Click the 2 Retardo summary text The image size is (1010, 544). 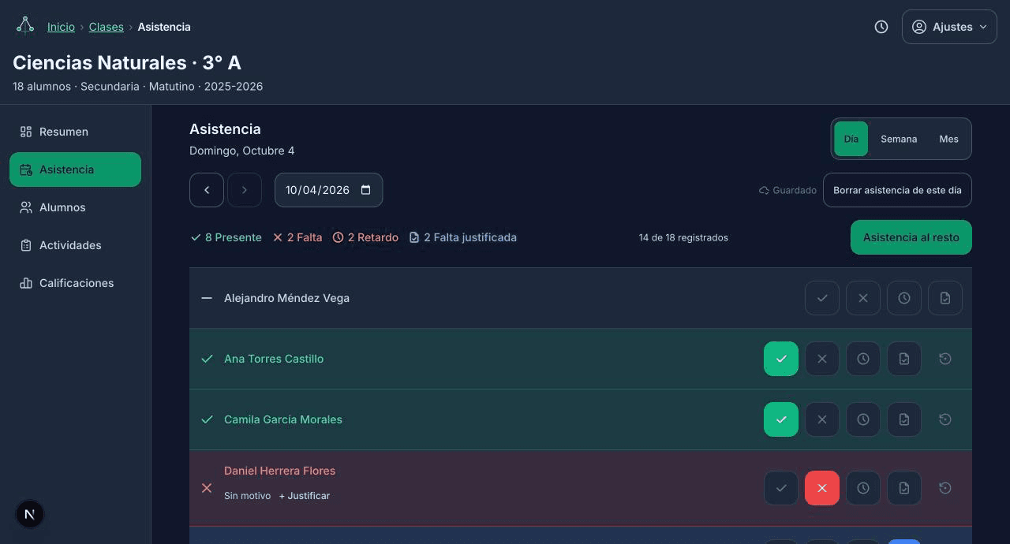(x=365, y=237)
